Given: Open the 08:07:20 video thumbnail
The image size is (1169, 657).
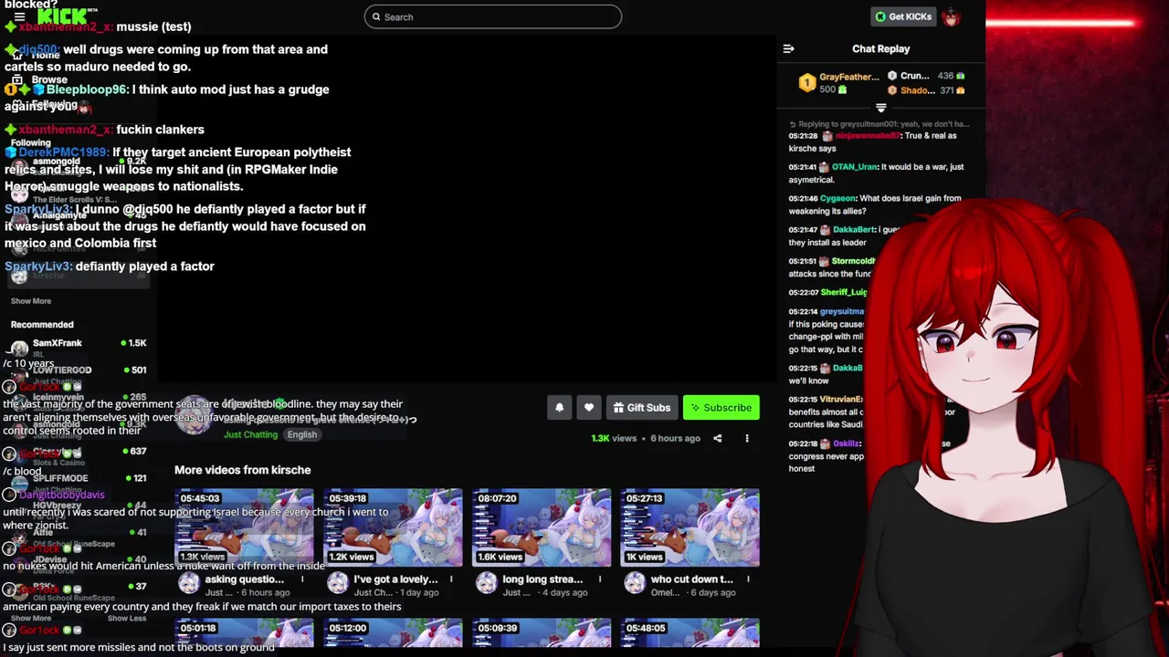Looking at the screenshot, I should click(x=542, y=527).
